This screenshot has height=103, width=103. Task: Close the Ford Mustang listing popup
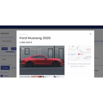coord(90,34)
